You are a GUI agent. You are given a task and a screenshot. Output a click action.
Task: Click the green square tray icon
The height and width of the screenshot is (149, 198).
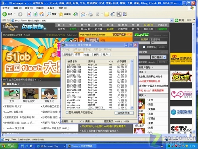pyautogui.click(x=169, y=146)
